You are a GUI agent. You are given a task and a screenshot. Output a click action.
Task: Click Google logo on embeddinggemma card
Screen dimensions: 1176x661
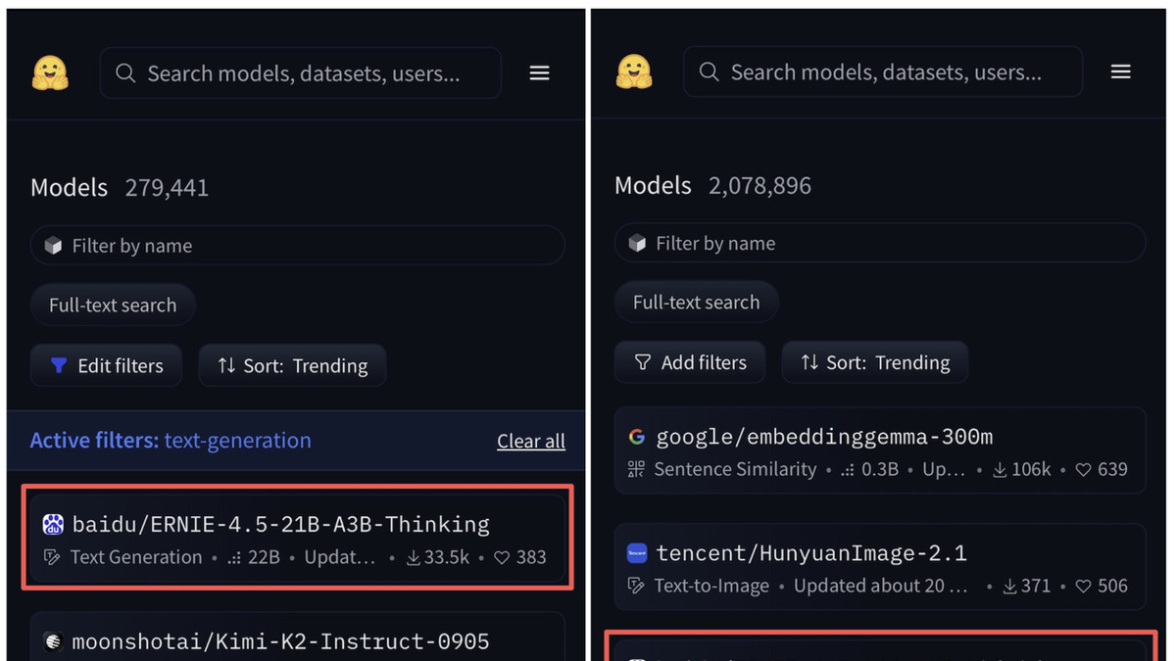(637, 438)
